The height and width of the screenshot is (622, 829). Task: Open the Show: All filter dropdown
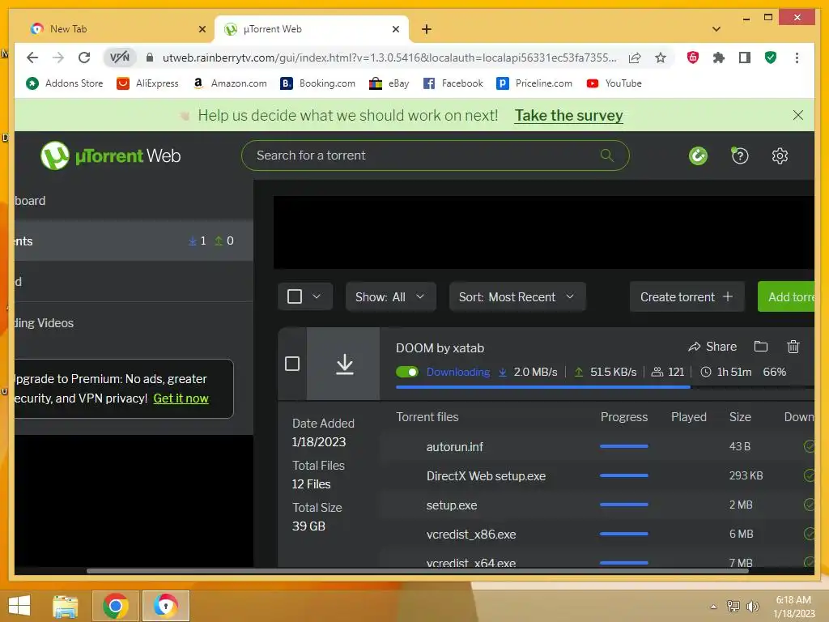click(x=391, y=296)
